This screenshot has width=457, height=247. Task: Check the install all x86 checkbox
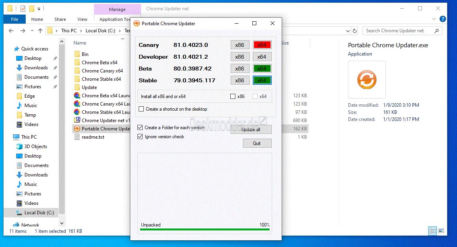click(x=233, y=97)
